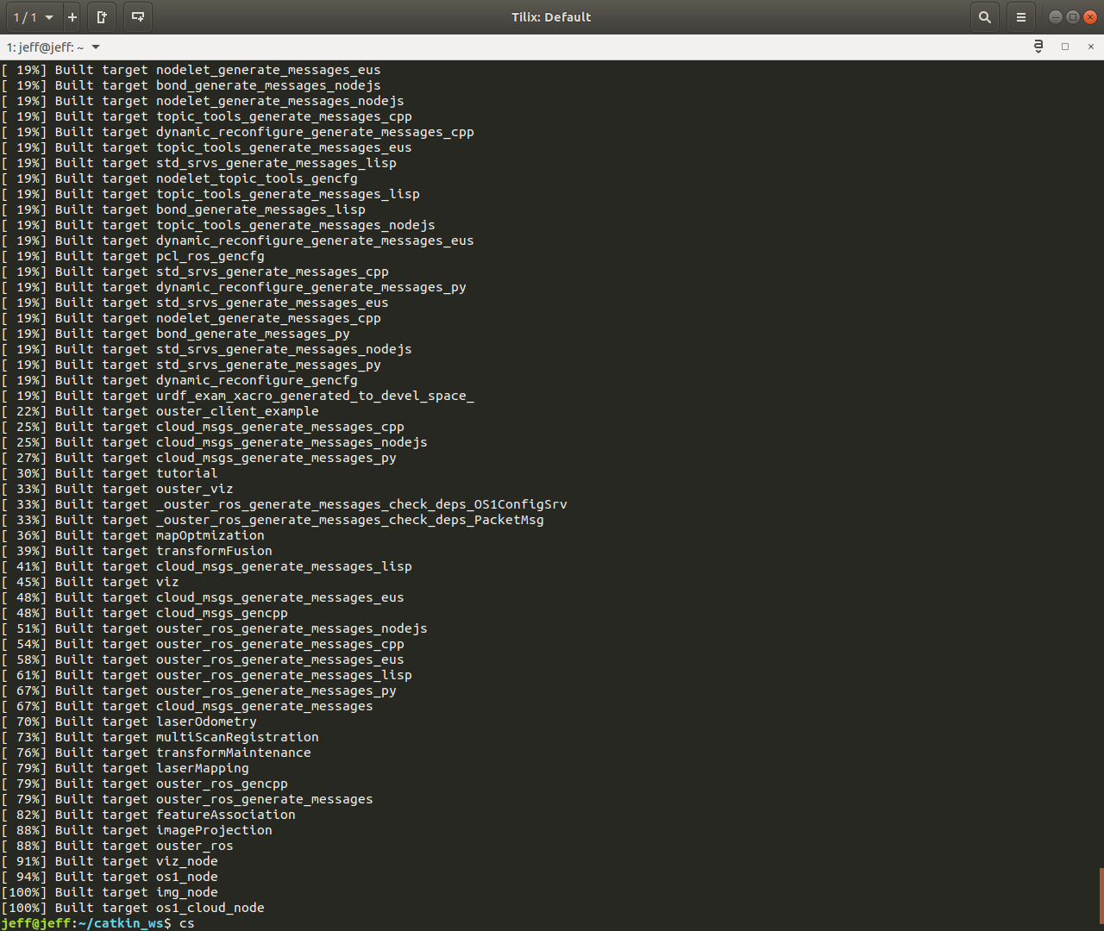This screenshot has height=931, width=1104.
Task: Add a new terminal with the plus button
Action: (72, 17)
